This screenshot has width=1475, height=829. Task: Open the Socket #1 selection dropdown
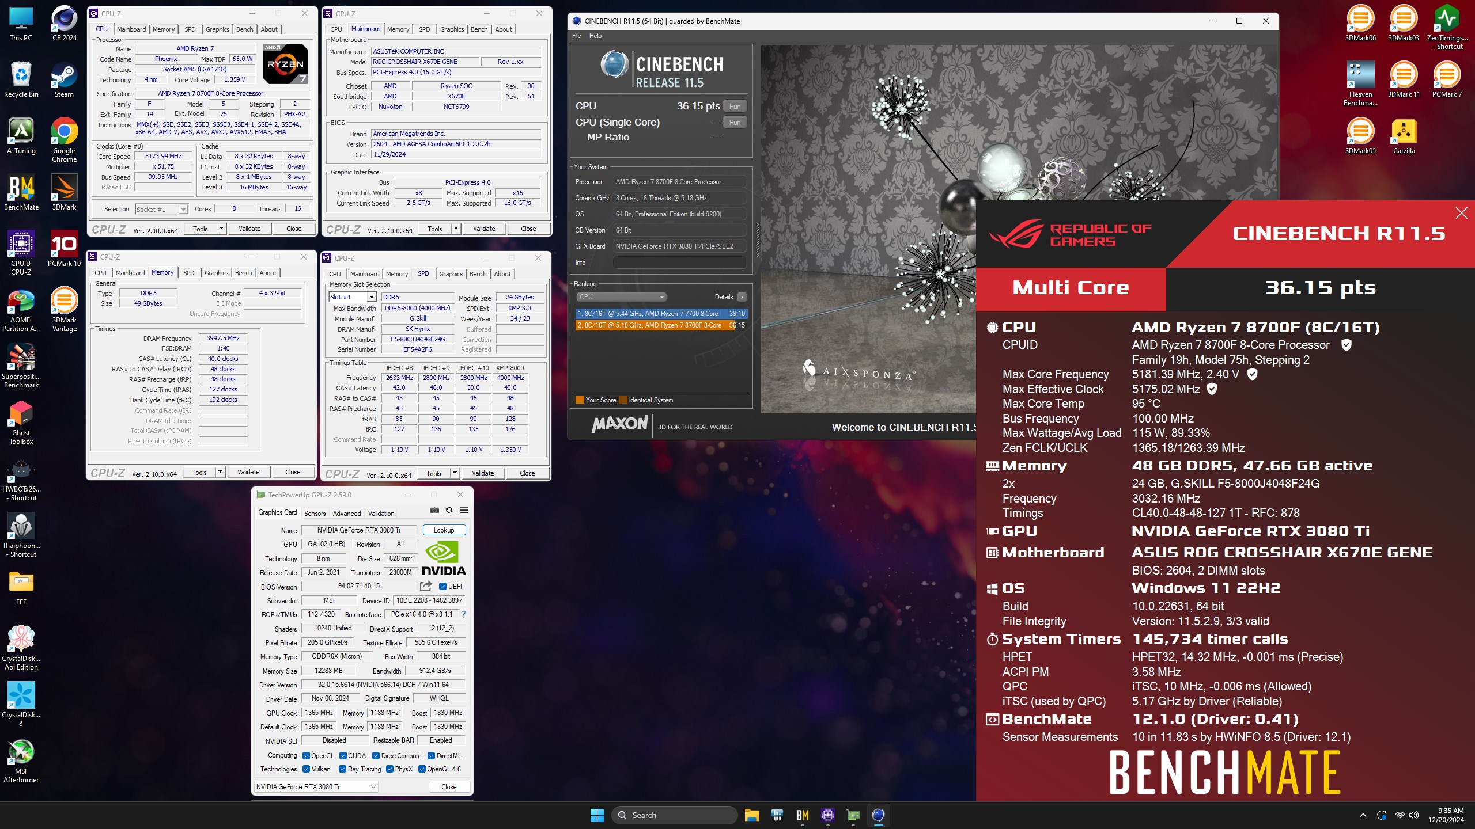(x=161, y=209)
